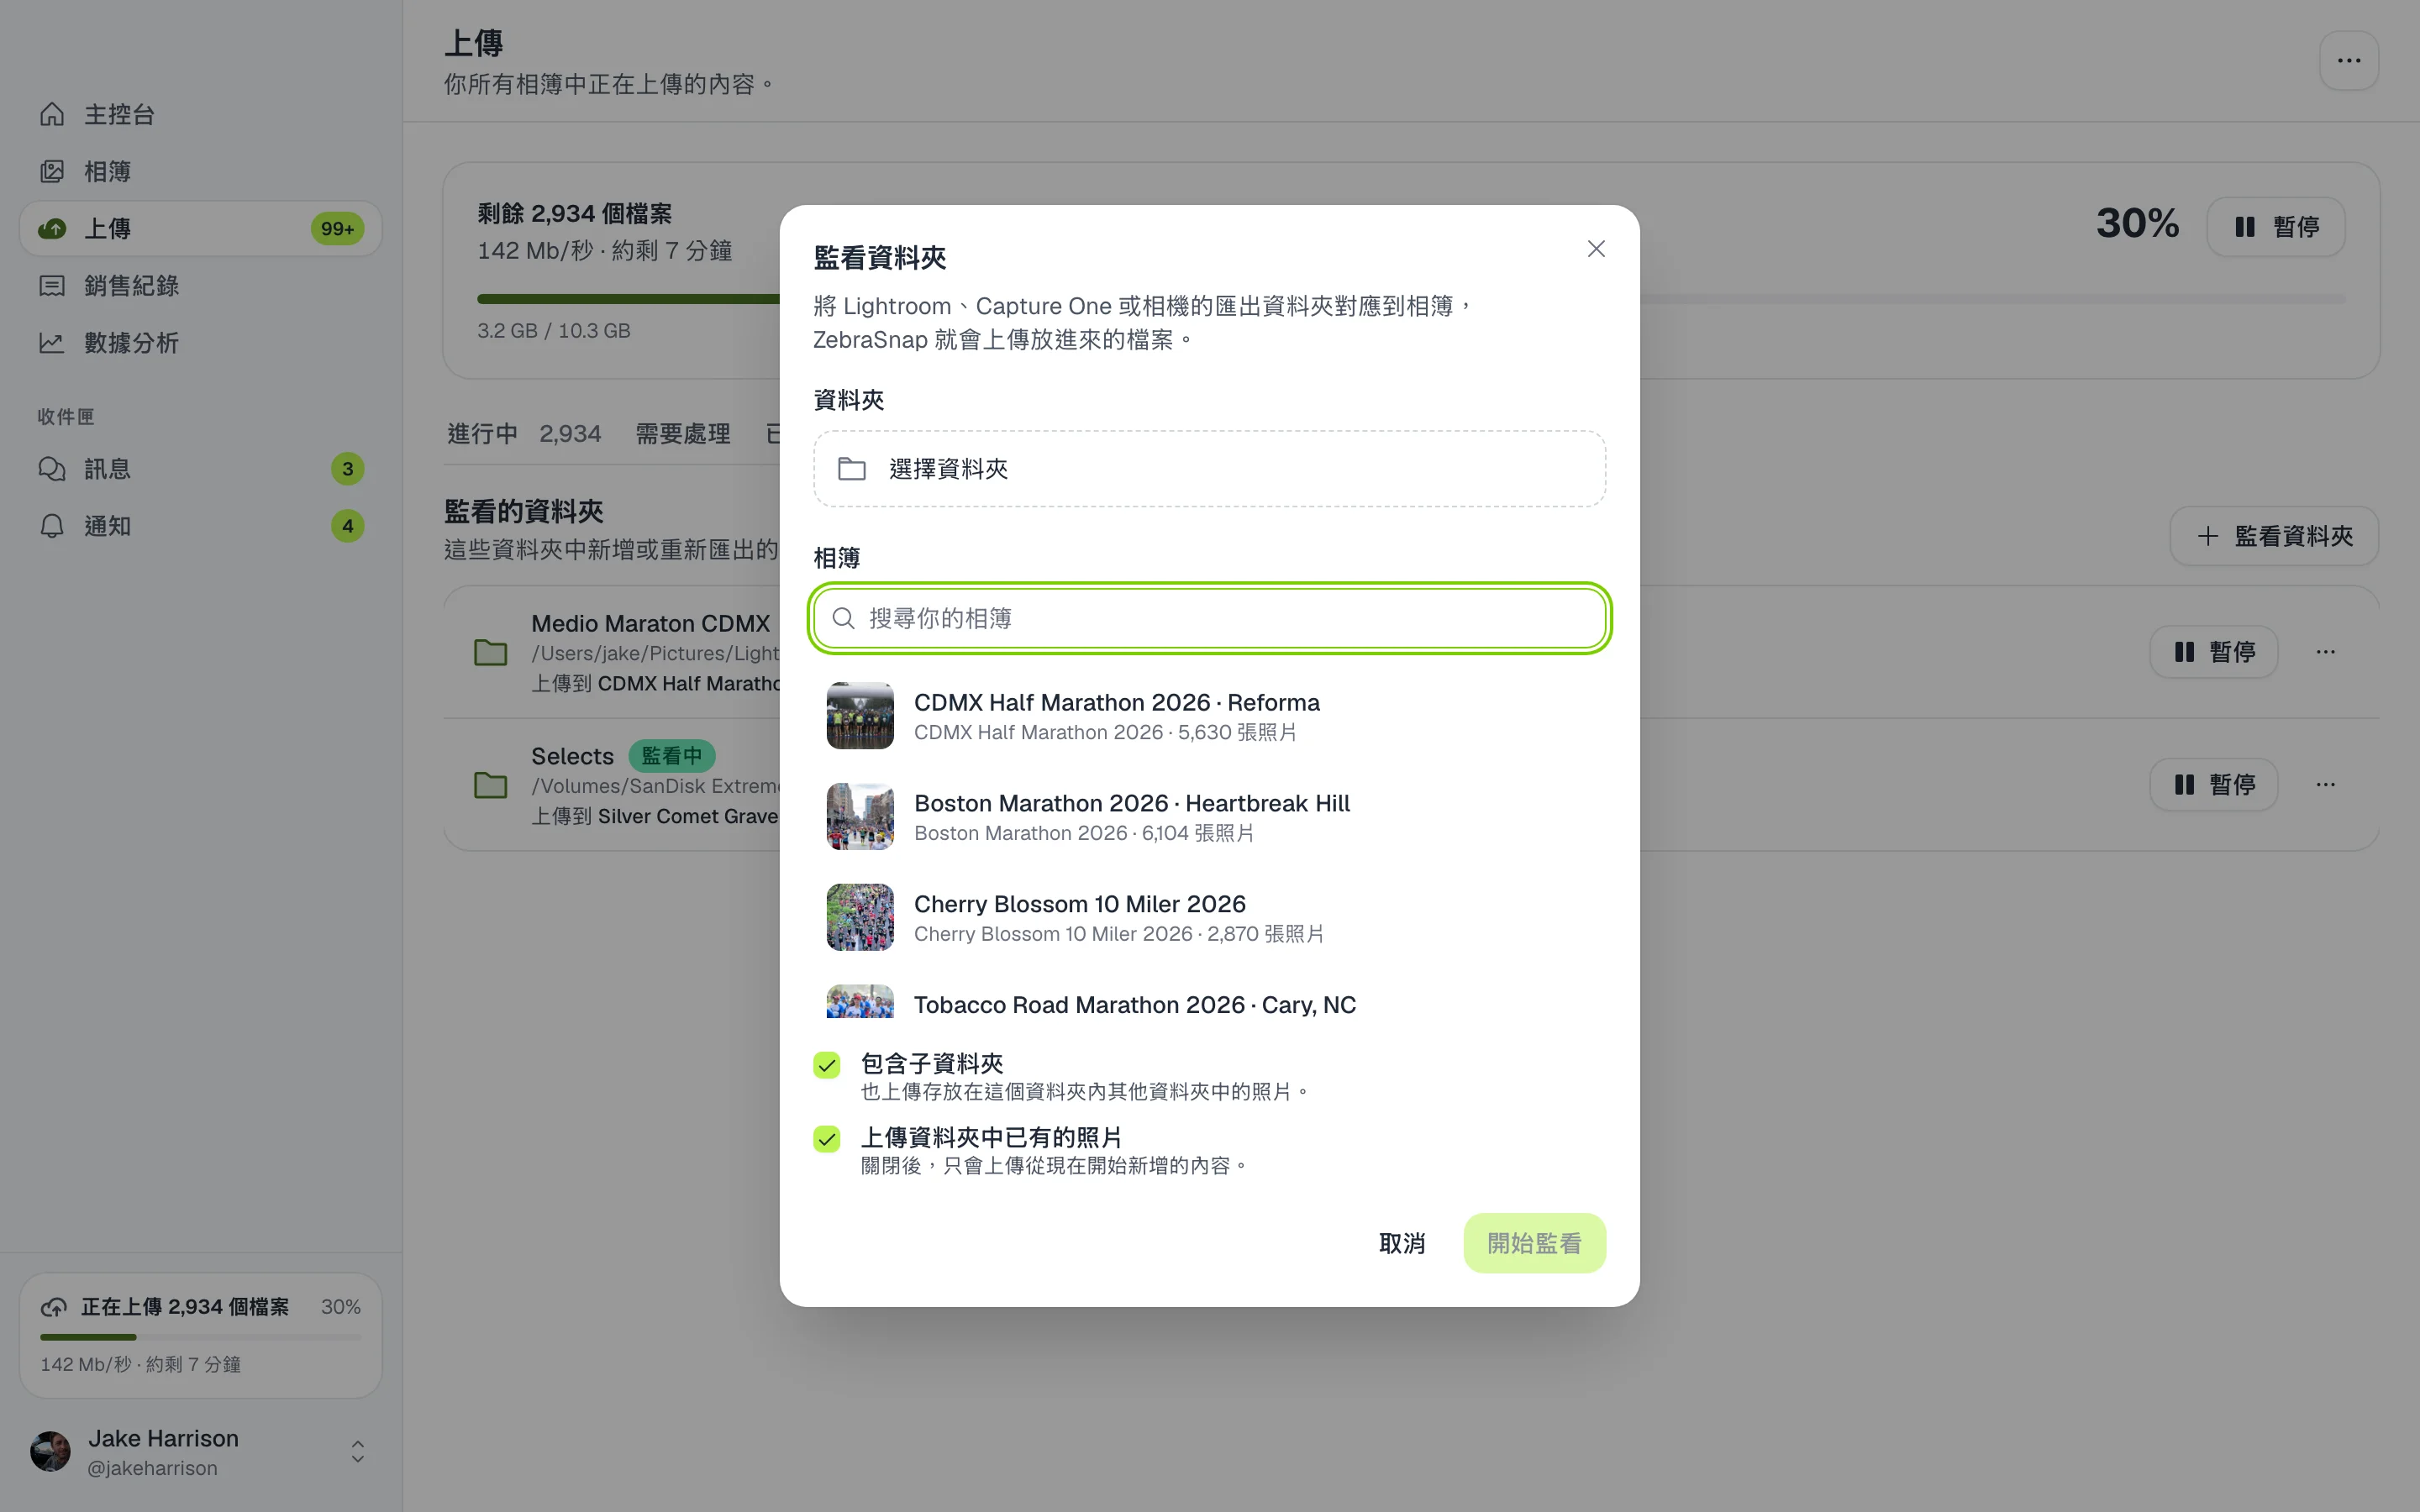Pause the Selects watched folder
Image resolution: width=2420 pixels, height=1512 pixels.
(2214, 784)
